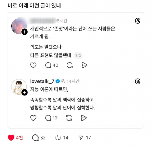Open the lovetalk_7 illustrated avatar
The height and width of the screenshot is (150, 152).
point(18,86)
